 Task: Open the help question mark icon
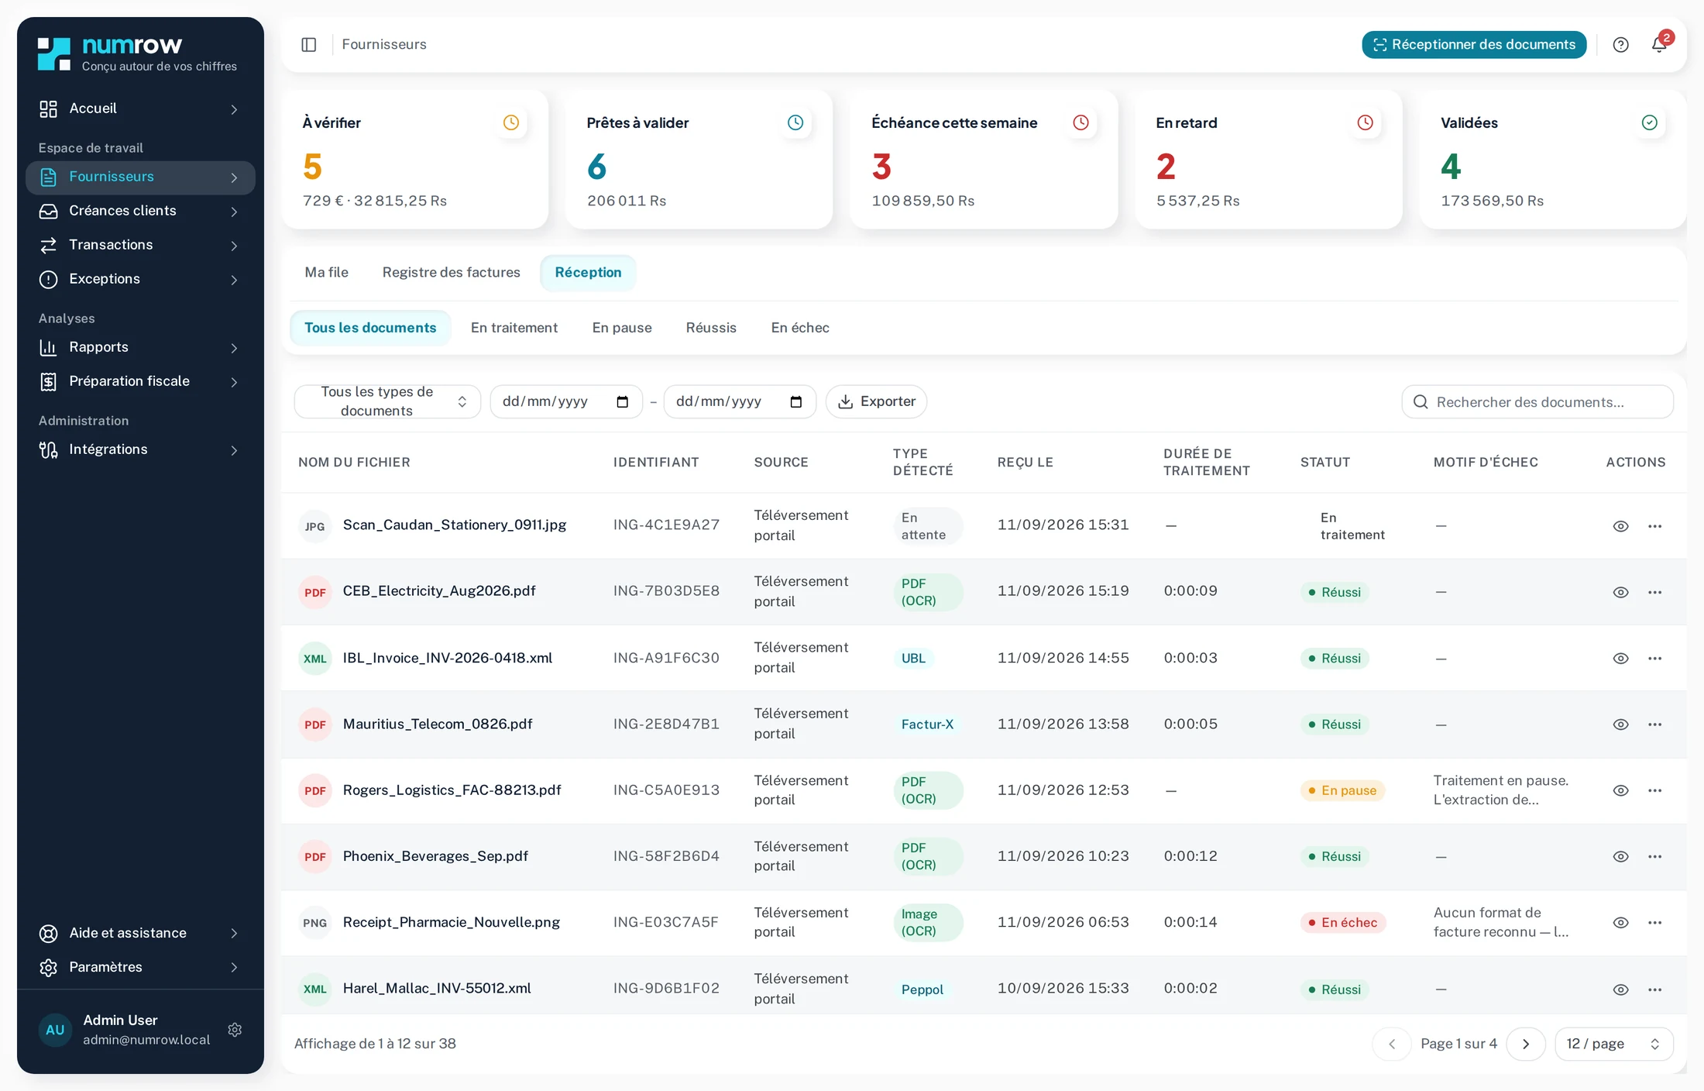(x=1620, y=45)
